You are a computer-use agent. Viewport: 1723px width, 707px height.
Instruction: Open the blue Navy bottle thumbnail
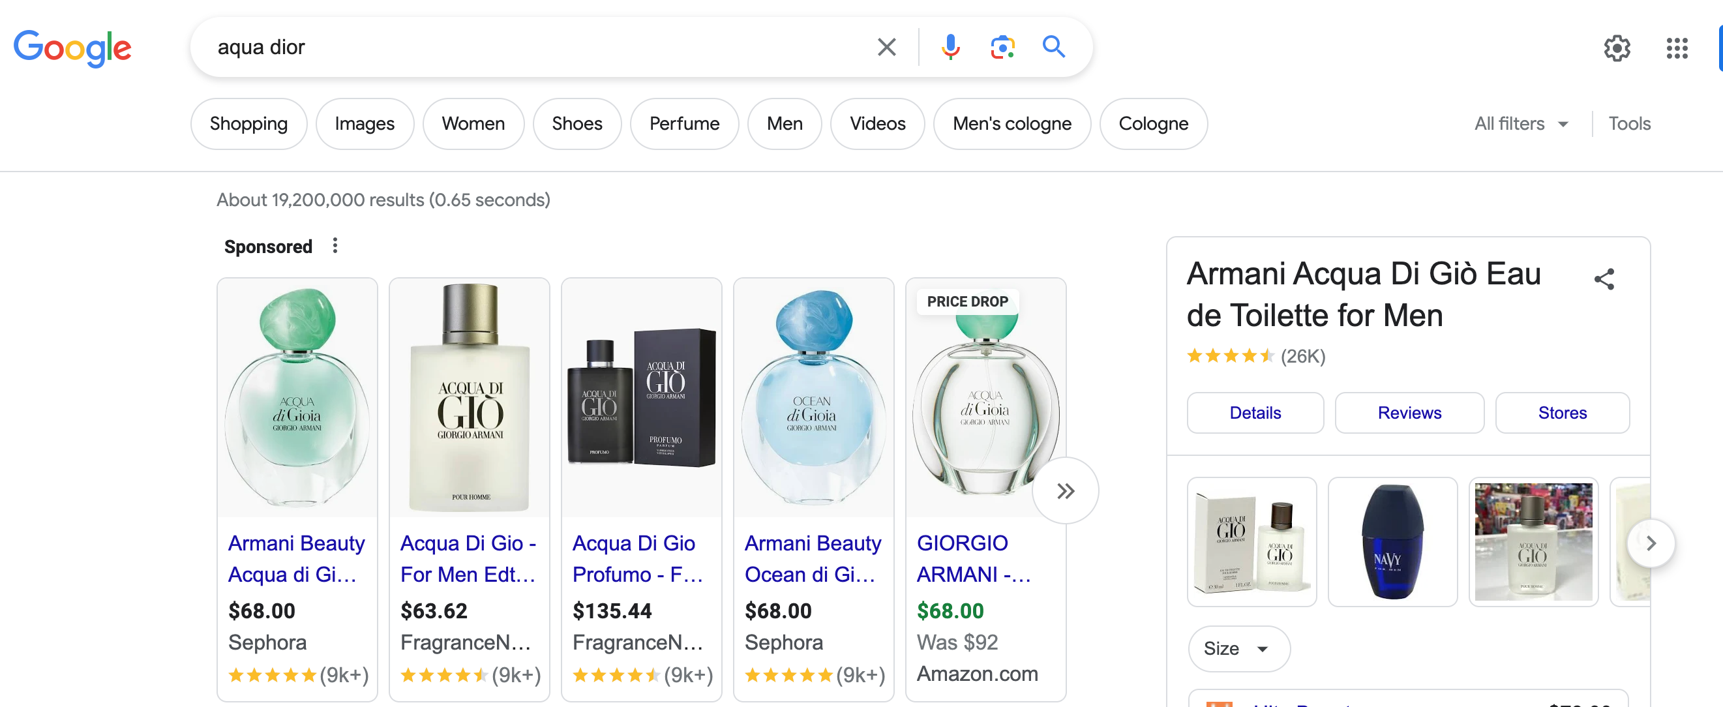point(1392,542)
